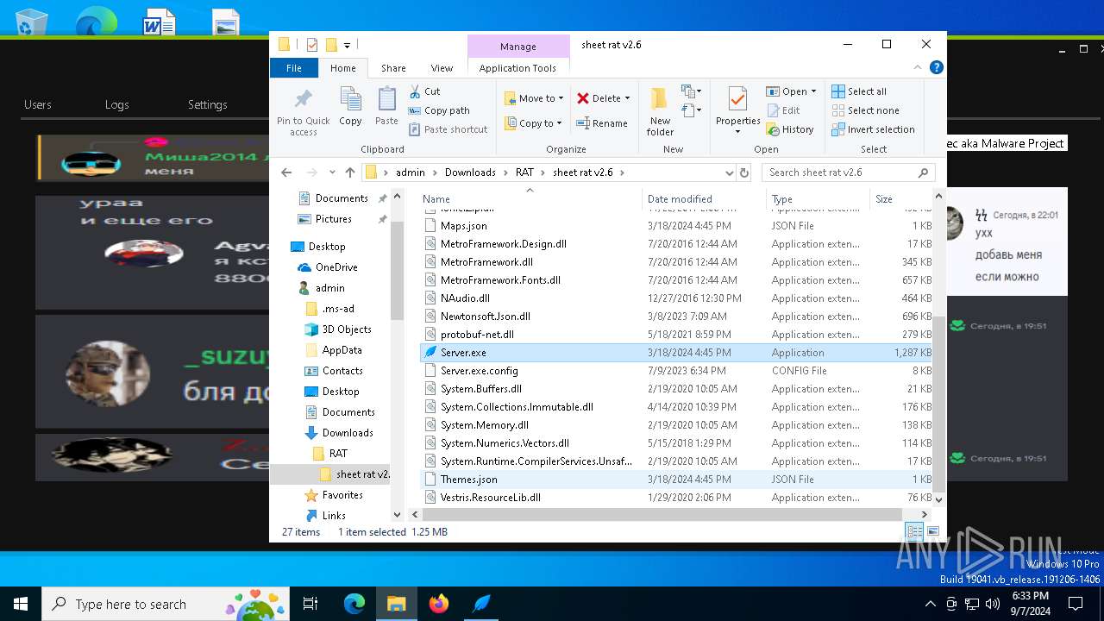Viewport: 1104px width, 621px height.
Task: Open the address bar history dropdown
Action: [729, 172]
